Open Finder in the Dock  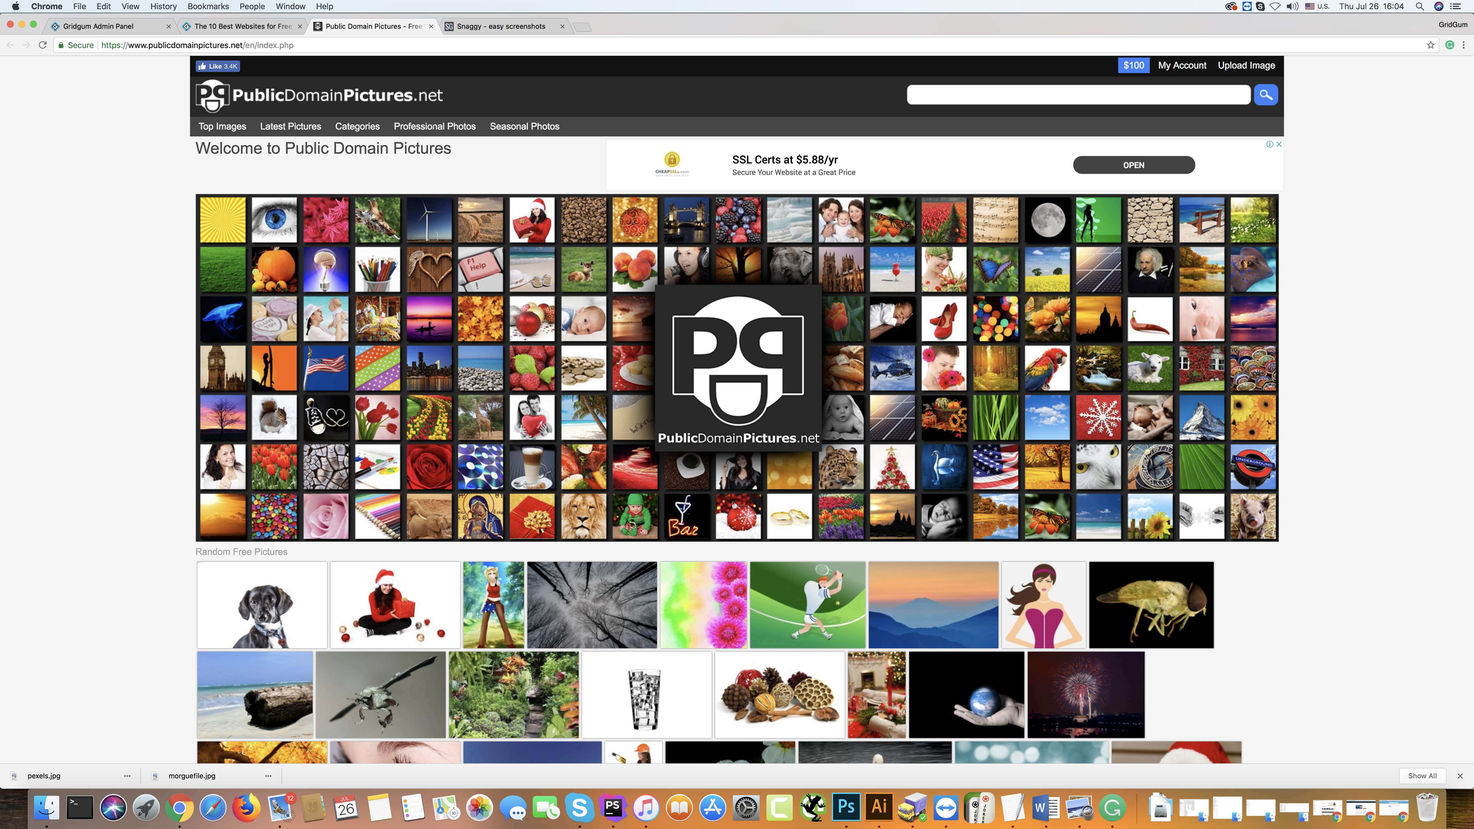(46, 808)
